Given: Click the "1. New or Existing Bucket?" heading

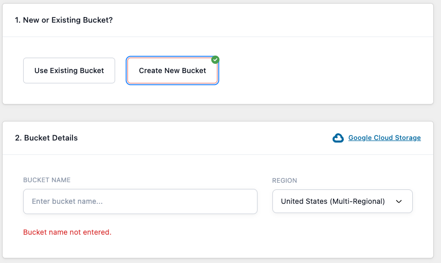Looking at the screenshot, I should click(x=64, y=20).
